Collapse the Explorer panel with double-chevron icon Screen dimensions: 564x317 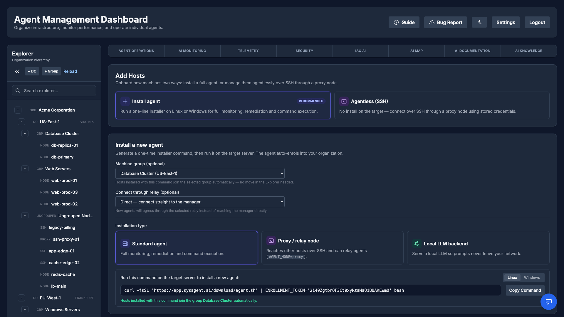tap(17, 71)
